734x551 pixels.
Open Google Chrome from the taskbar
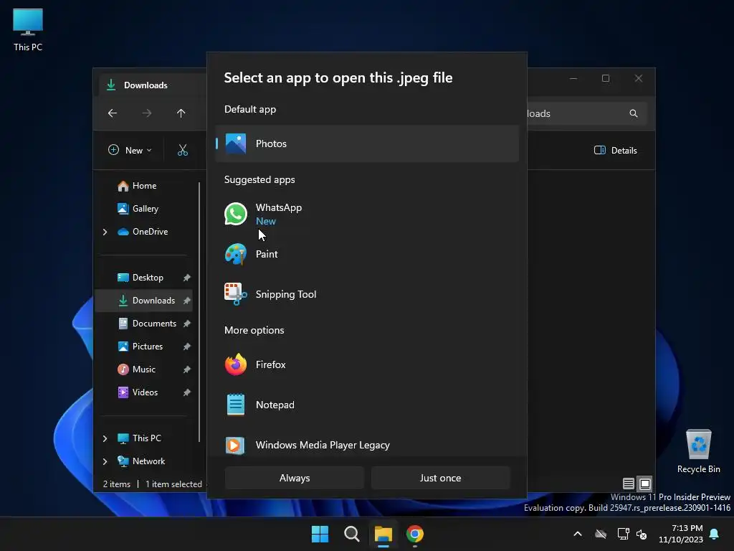click(415, 534)
